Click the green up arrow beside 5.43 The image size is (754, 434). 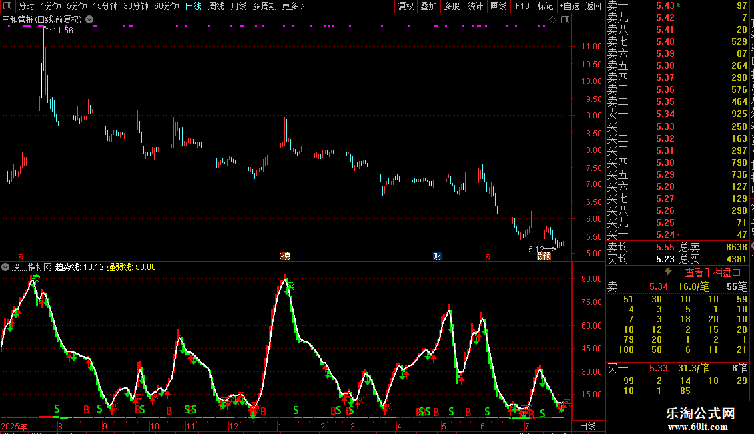(x=678, y=5)
